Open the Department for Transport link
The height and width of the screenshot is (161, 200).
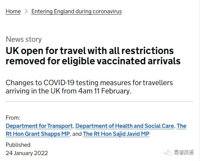pos(39,126)
